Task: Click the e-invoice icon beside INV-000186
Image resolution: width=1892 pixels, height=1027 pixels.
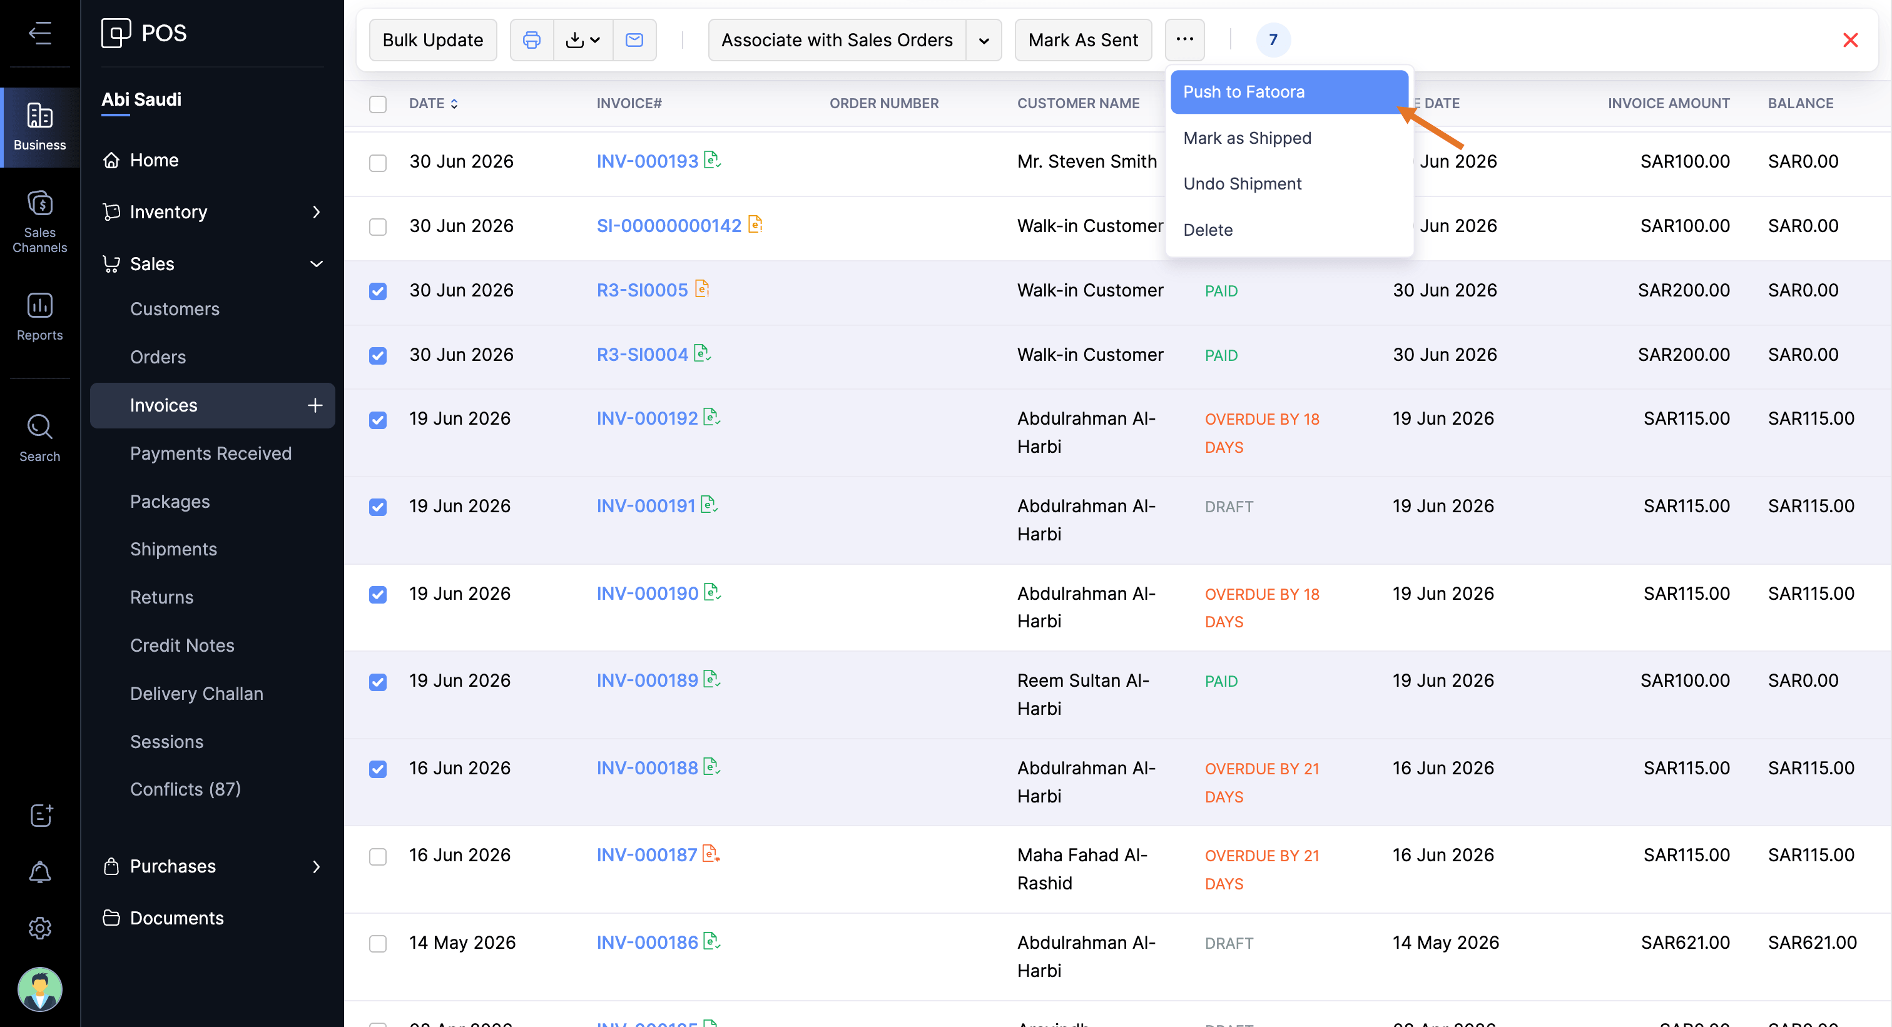Action: 712,941
